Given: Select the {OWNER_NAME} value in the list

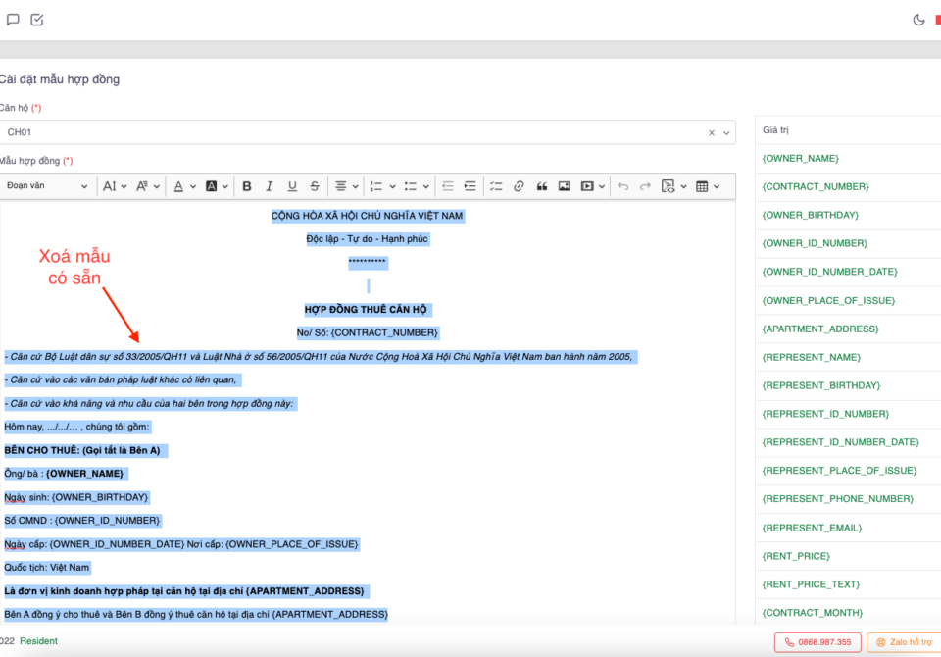Looking at the screenshot, I should [801, 158].
